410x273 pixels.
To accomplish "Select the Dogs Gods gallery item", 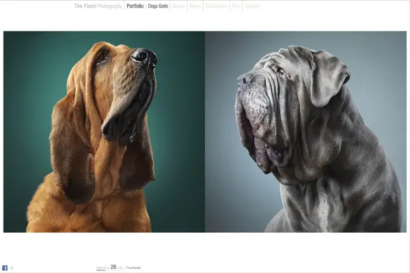I will tap(158, 6).
